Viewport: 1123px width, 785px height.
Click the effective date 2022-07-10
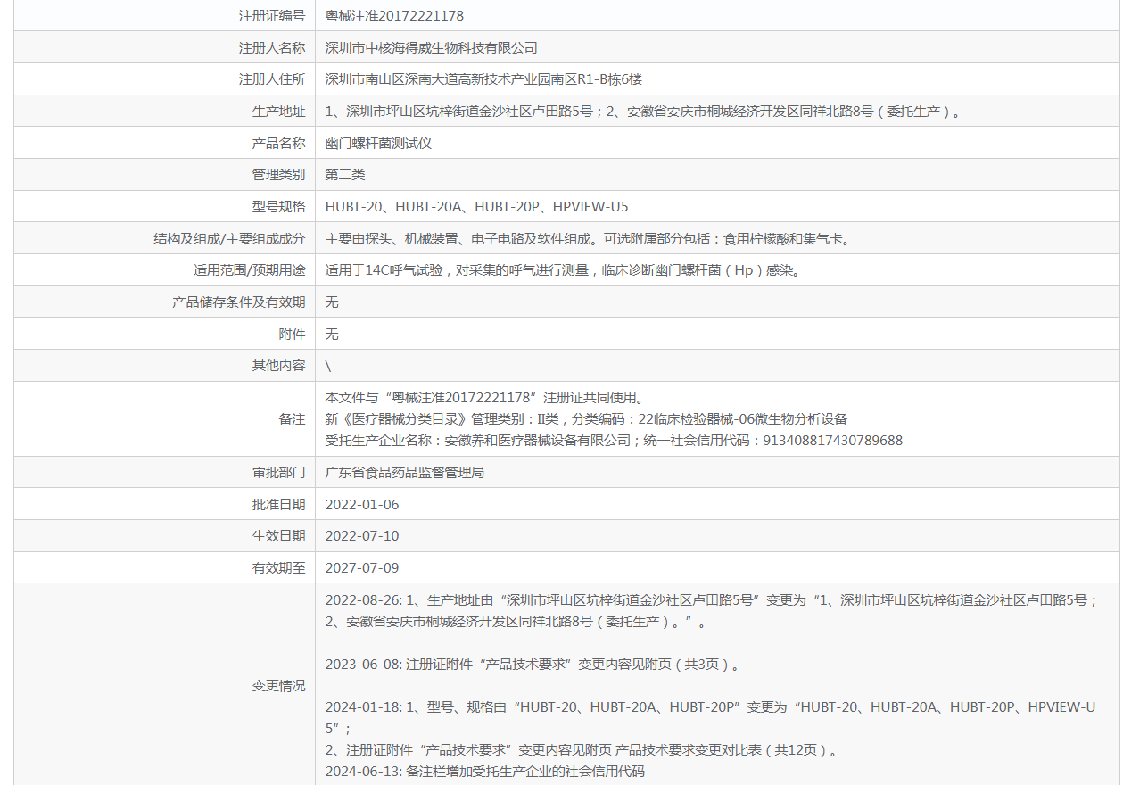click(362, 536)
